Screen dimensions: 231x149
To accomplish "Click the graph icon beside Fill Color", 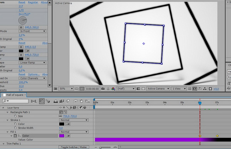I will pyautogui.click(x=20, y=136).
